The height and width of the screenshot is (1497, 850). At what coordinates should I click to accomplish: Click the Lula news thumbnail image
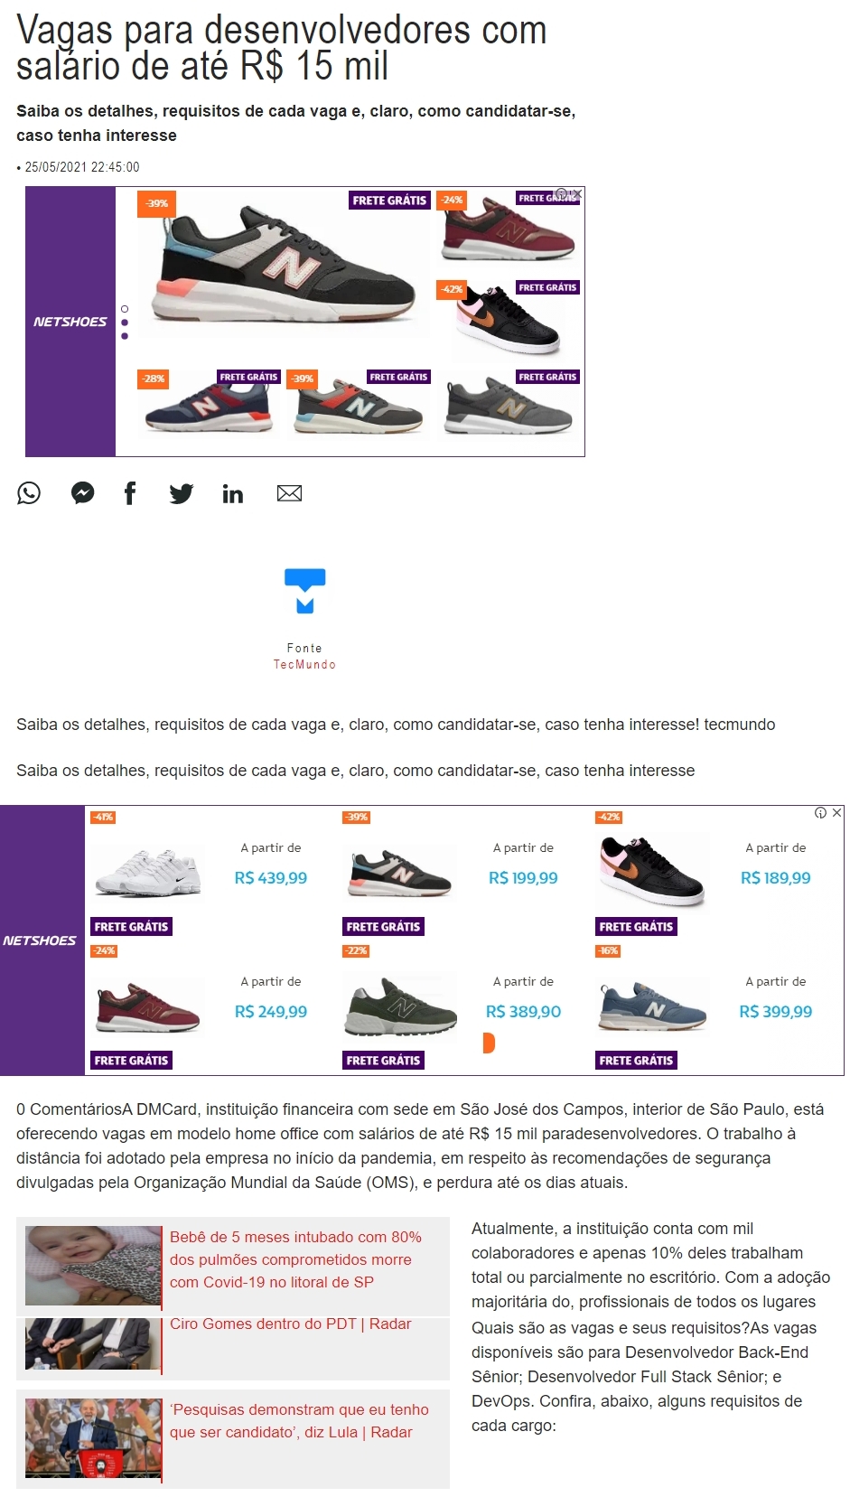(93, 1438)
